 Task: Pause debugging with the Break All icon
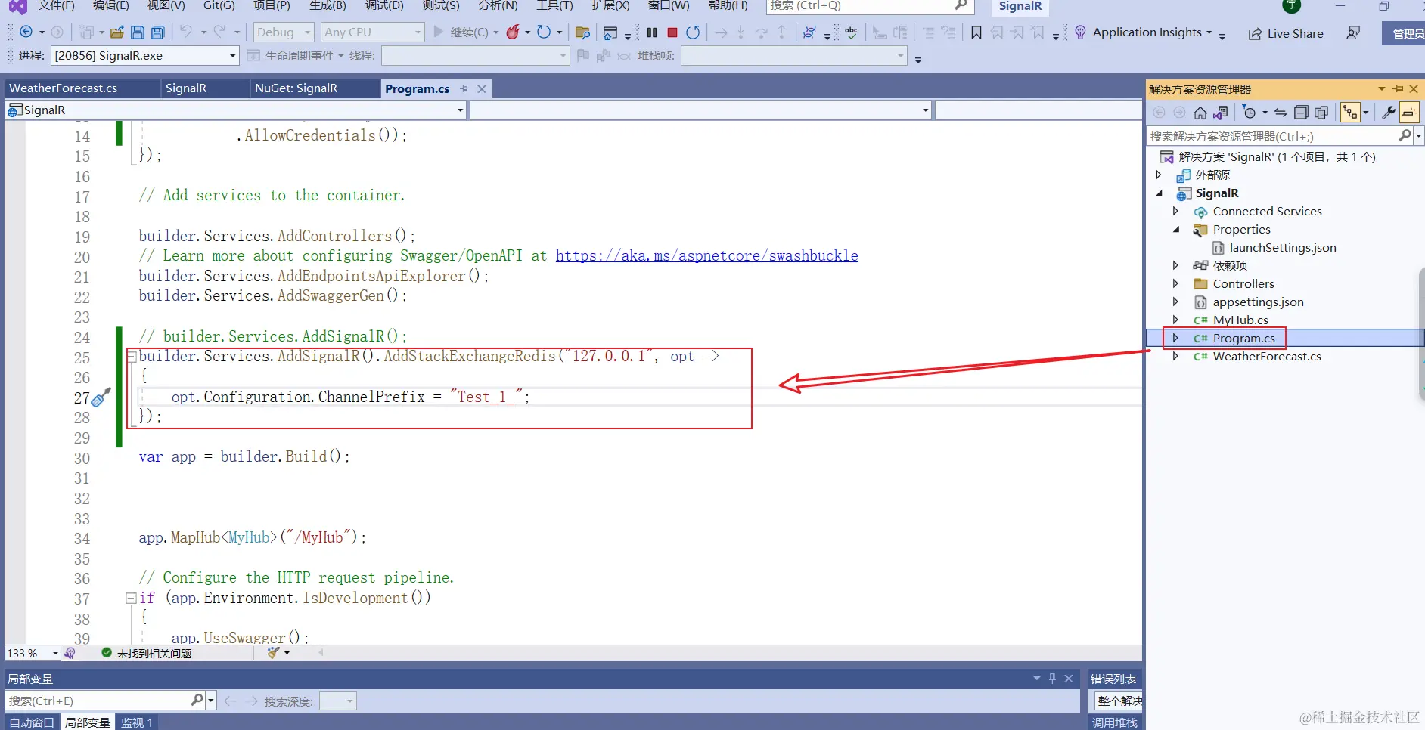652,32
